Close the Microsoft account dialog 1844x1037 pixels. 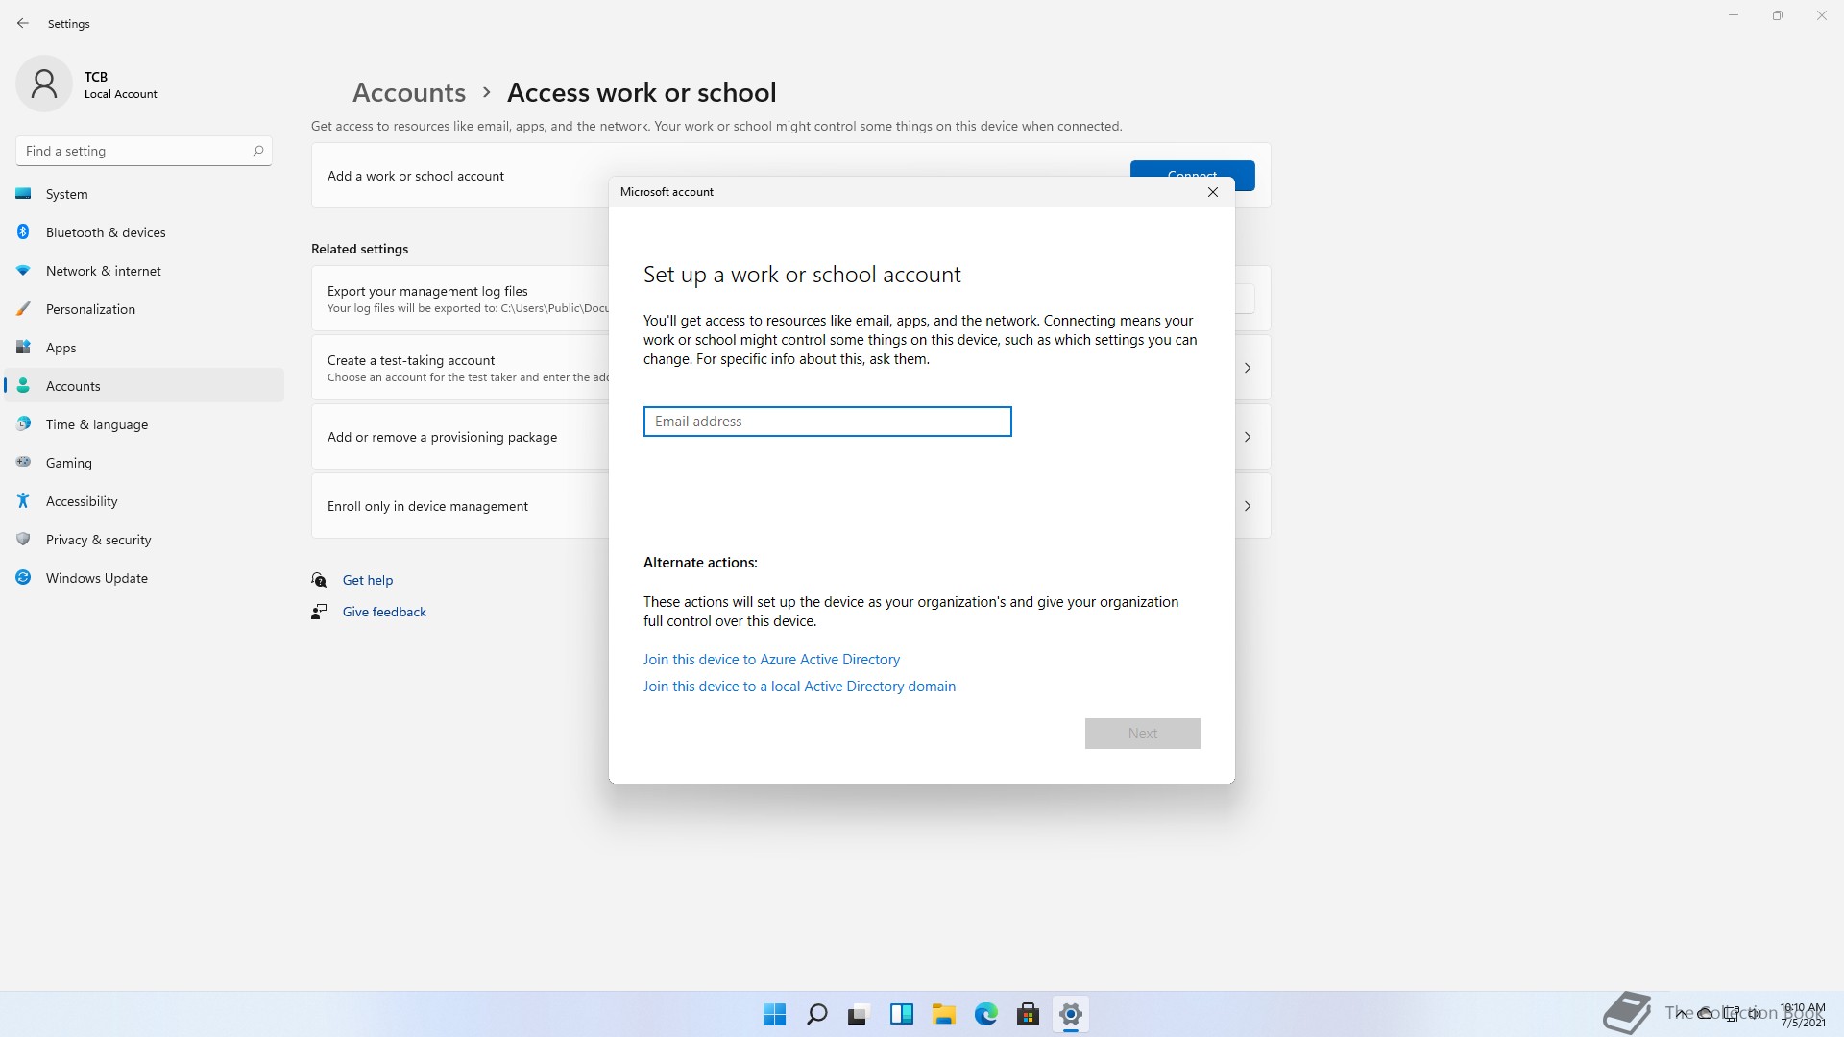[1213, 192]
